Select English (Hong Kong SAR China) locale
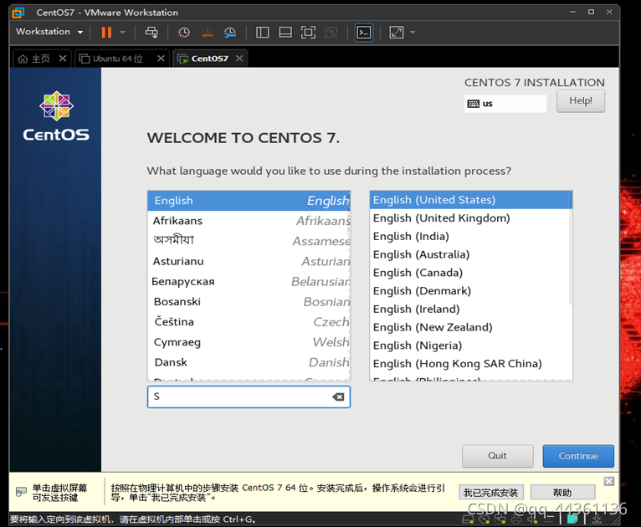641x527 pixels. click(x=470, y=364)
